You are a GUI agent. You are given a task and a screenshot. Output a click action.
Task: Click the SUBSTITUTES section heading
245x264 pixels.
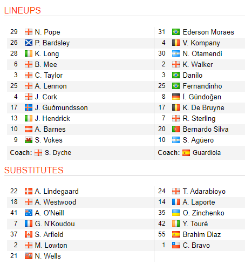(x=34, y=170)
